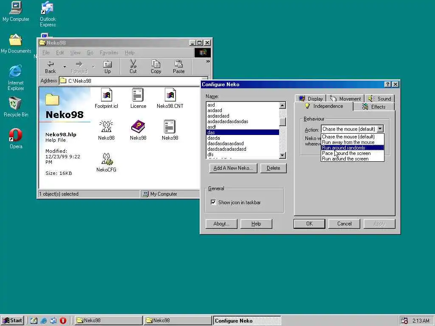Choose Run around the screen option
This screenshot has height=326, width=435.
pyautogui.click(x=352, y=159)
